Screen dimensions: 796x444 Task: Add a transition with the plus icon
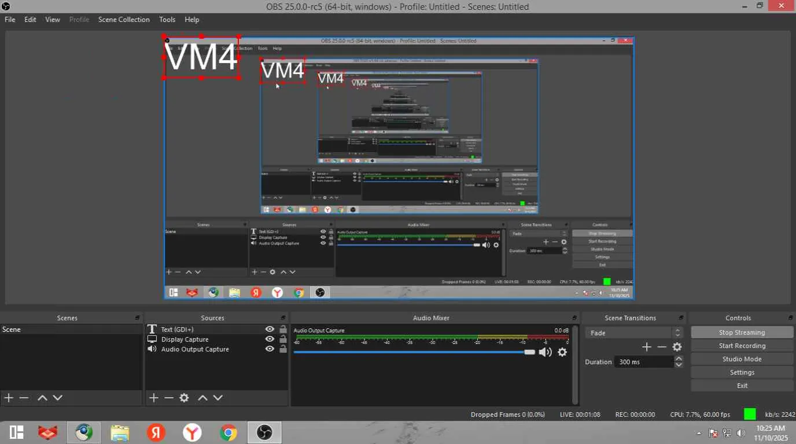tap(647, 347)
